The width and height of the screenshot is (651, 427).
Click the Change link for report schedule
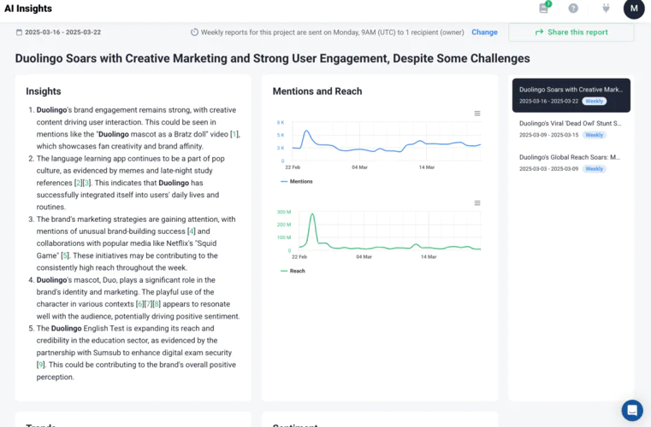(x=484, y=32)
